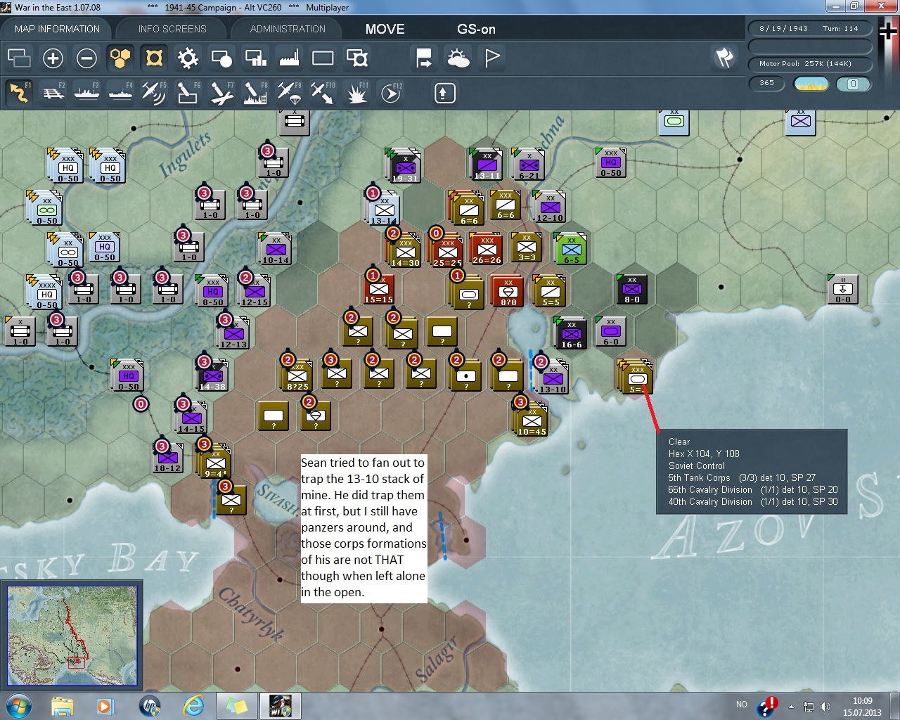Screen dimensions: 900x720
Task: Zoom out the map with minus icon
Action: [x=86, y=58]
